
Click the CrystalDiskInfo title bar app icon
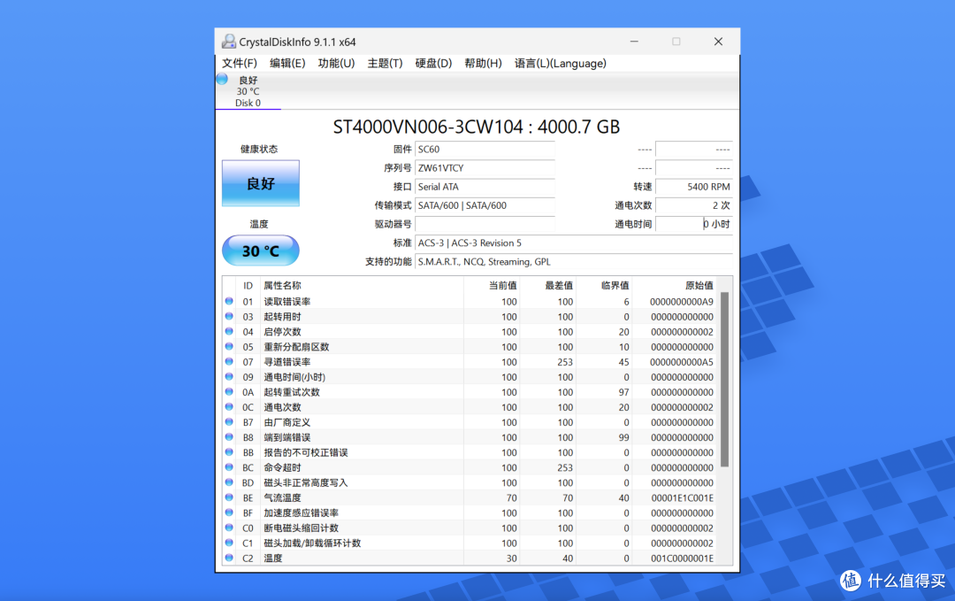click(229, 42)
